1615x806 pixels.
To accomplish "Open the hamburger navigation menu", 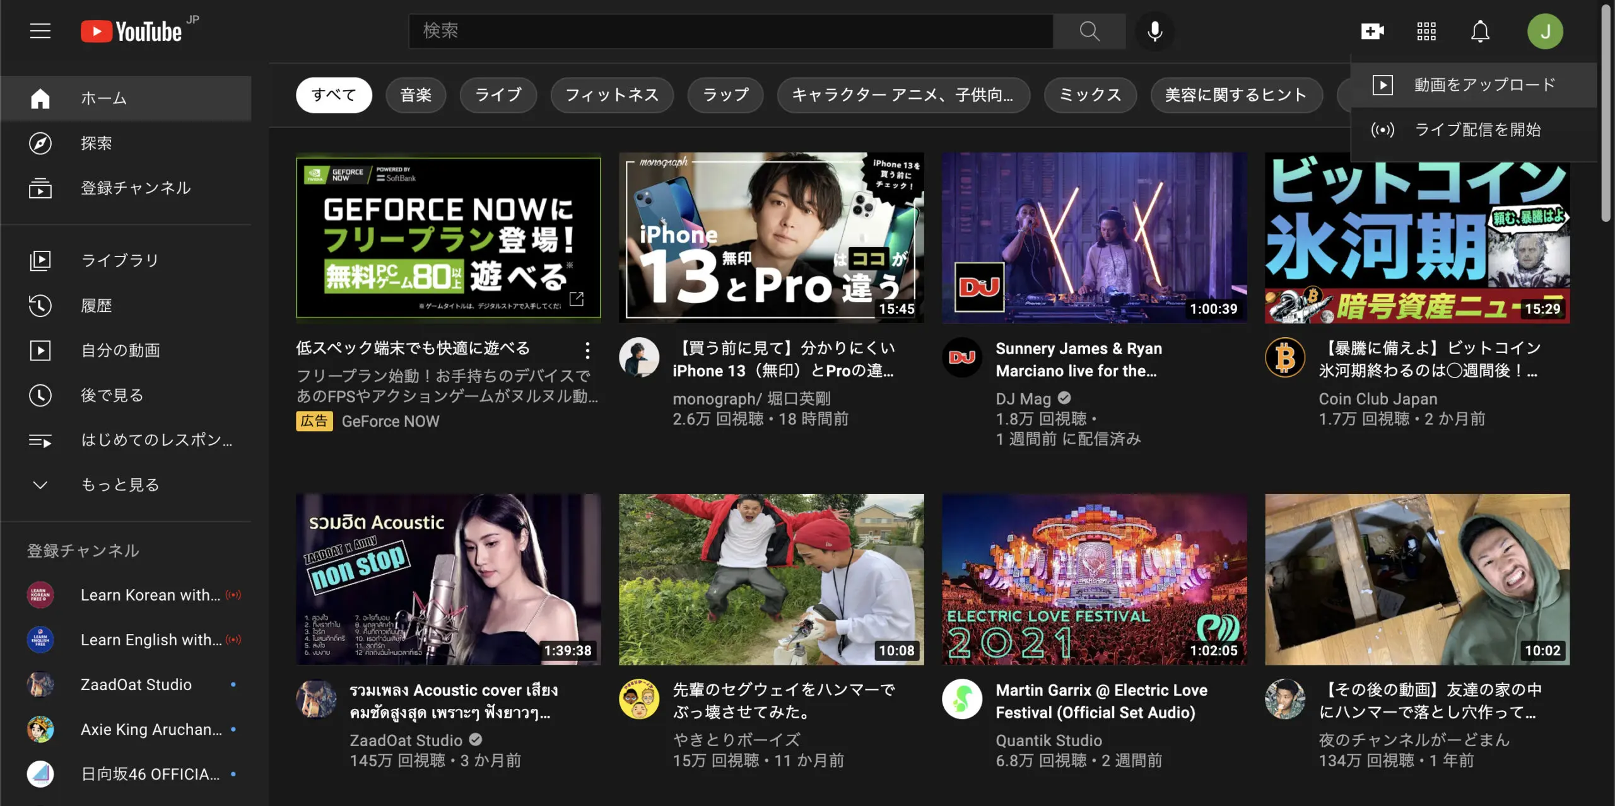I will tap(40, 30).
